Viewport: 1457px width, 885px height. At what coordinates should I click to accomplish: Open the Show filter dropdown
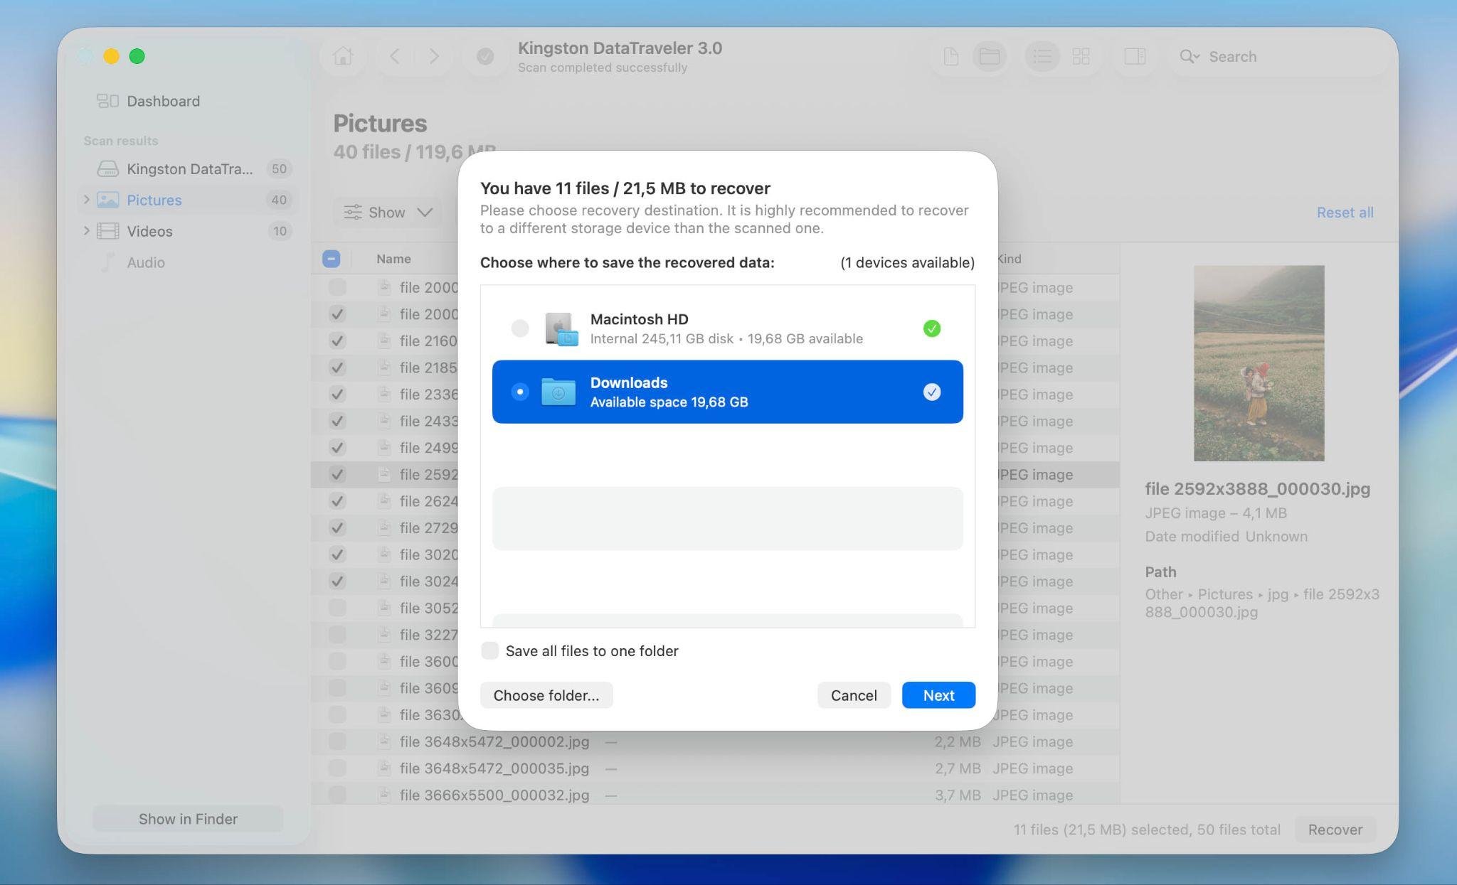388,212
